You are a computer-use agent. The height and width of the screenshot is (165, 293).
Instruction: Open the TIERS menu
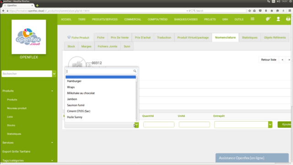tap(81, 19)
